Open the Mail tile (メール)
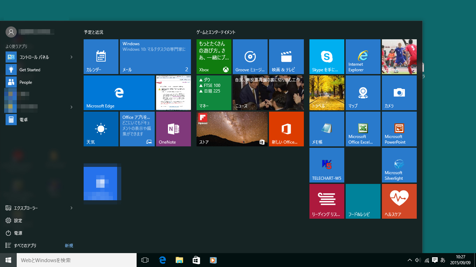The height and width of the screenshot is (267, 476). pyautogui.click(x=155, y=57)
